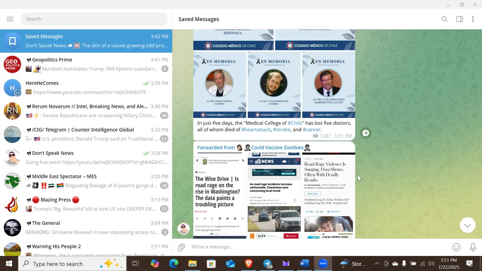482x271 pixels.
Task: Open Zoom from the taskbar
Action: (x=323, y=263)
